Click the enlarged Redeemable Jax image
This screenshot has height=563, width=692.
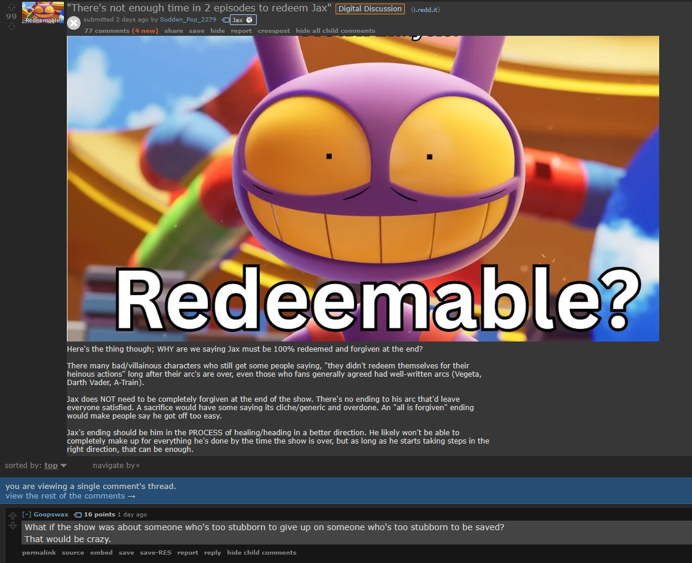[x=363, y=189]
